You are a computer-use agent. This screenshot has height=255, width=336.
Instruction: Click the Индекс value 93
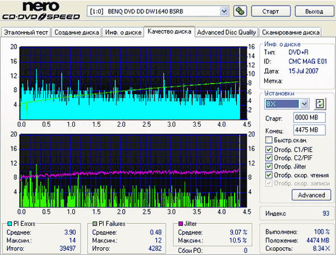[x=326, y=214]
